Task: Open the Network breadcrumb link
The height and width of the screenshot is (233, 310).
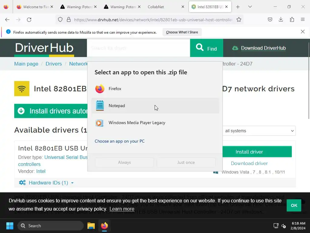Action: point(78,64)
